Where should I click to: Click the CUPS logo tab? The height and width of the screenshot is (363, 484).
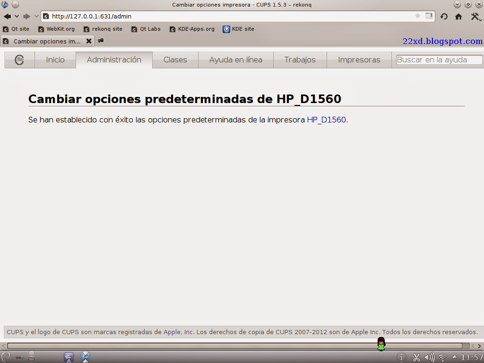19,60
